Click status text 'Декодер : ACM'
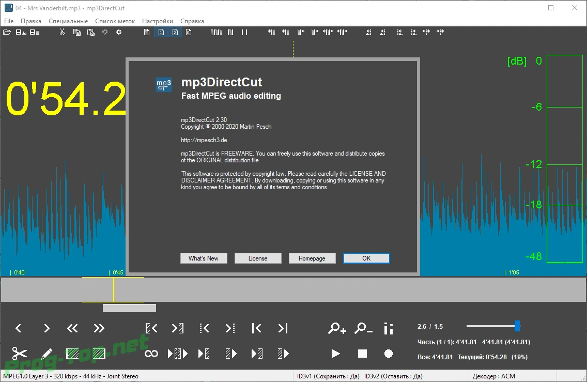 click(494, 376)
